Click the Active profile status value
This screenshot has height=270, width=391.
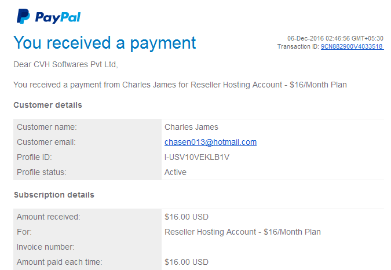coord(176,172)
